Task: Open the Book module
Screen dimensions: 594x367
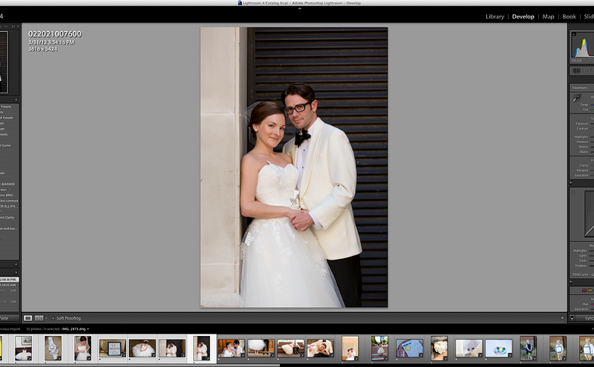Action: (x=569, y=16)
